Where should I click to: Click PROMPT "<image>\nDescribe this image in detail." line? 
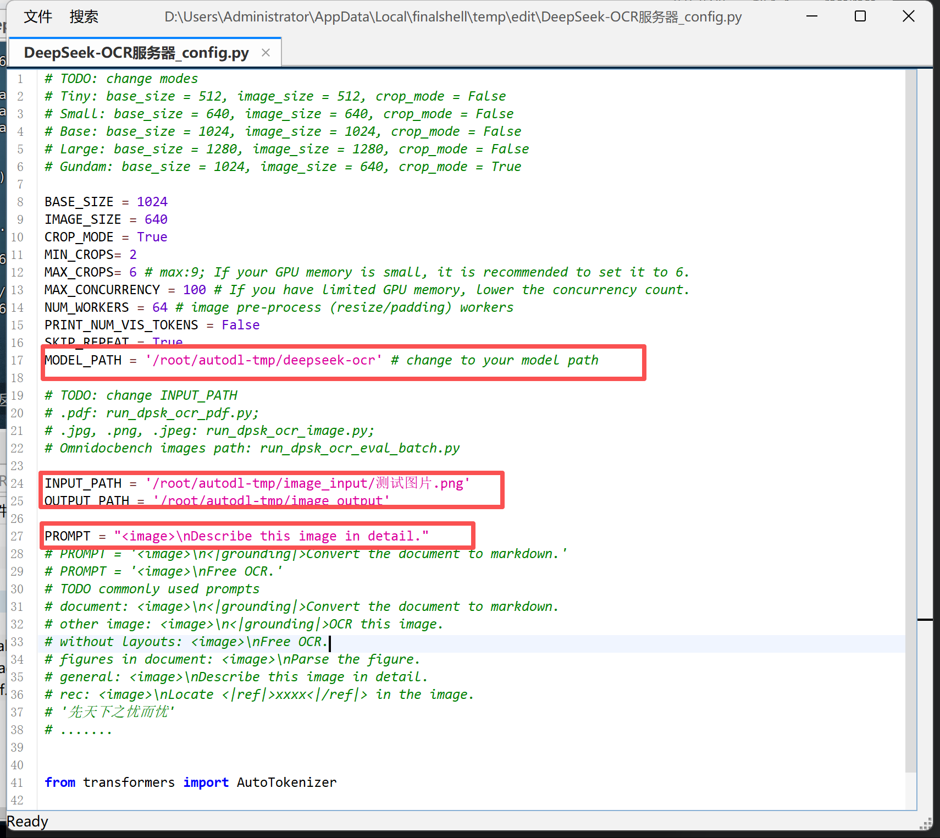[237, 536]
